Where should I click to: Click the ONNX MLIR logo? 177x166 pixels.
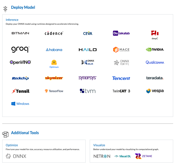(x=88, y=62)
